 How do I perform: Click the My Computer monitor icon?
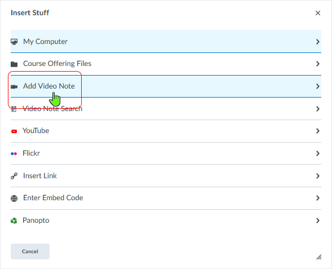click(14, 42)
